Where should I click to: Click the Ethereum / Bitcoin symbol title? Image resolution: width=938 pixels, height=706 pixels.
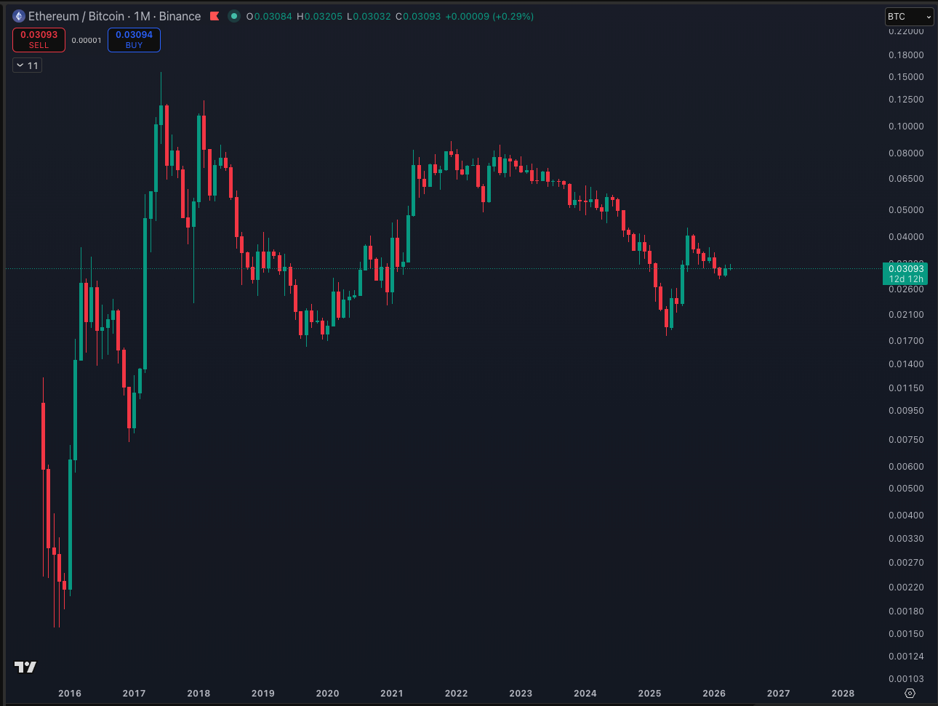pyautogui.click(x=76, y=16)
